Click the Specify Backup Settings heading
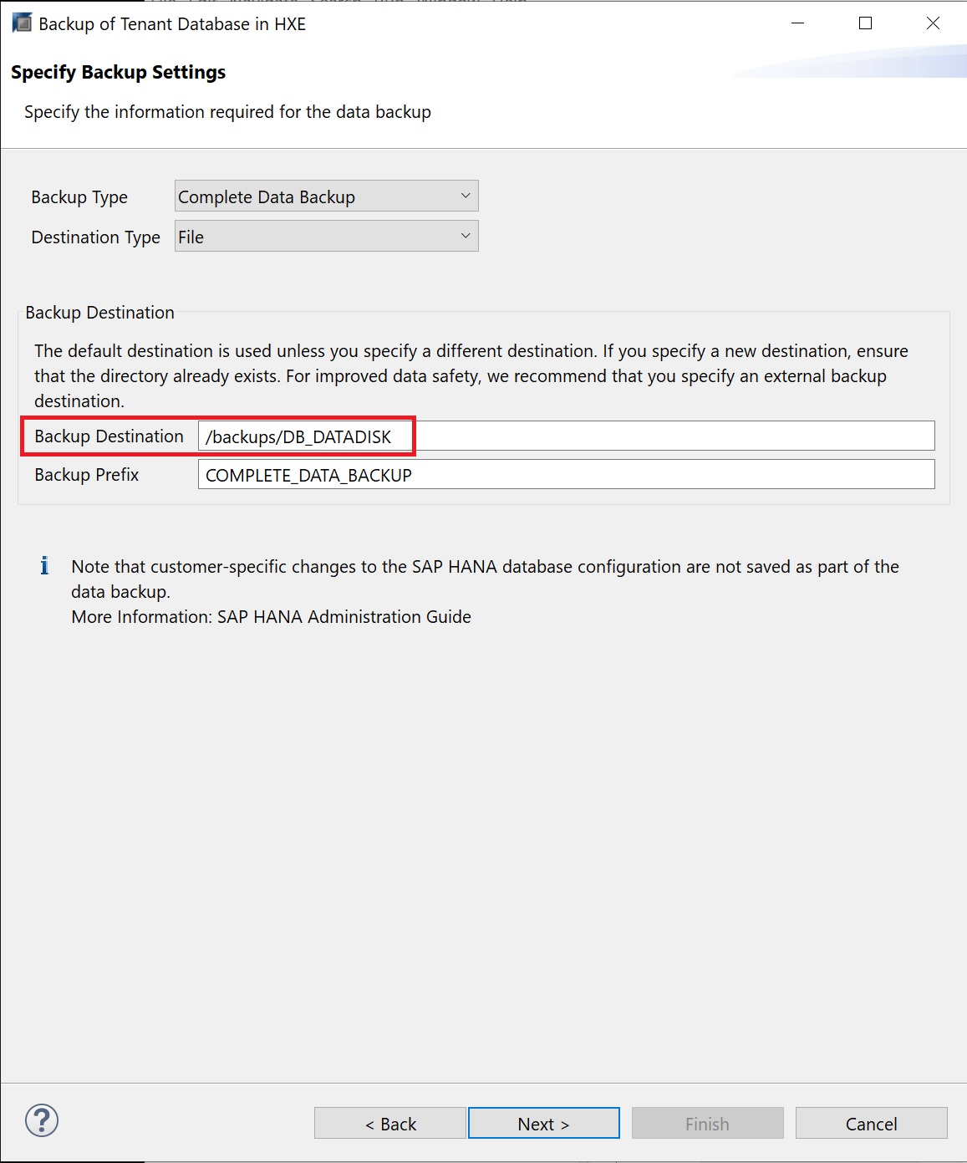967x1163 pixels. (118, 73)
